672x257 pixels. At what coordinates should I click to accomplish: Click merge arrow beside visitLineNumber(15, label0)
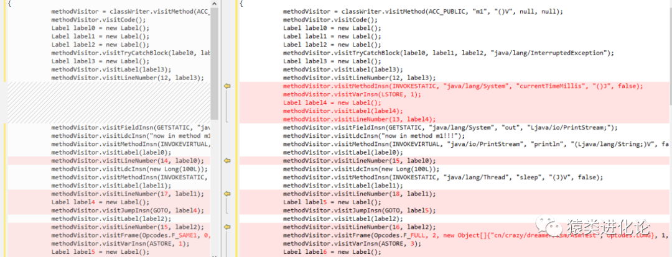(227, 161)
